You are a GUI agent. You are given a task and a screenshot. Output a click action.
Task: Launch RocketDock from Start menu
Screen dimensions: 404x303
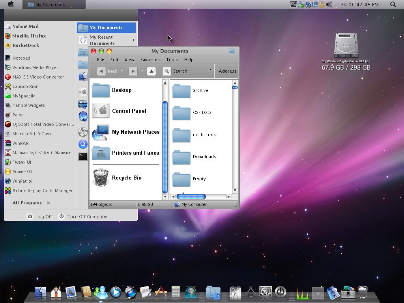click(x=22, y=45)
